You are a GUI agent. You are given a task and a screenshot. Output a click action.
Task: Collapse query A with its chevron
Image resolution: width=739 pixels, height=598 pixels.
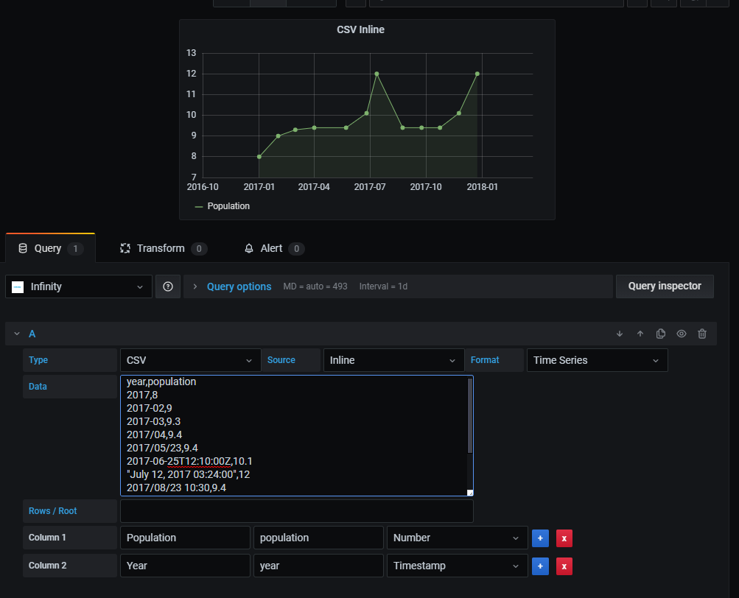16,334
